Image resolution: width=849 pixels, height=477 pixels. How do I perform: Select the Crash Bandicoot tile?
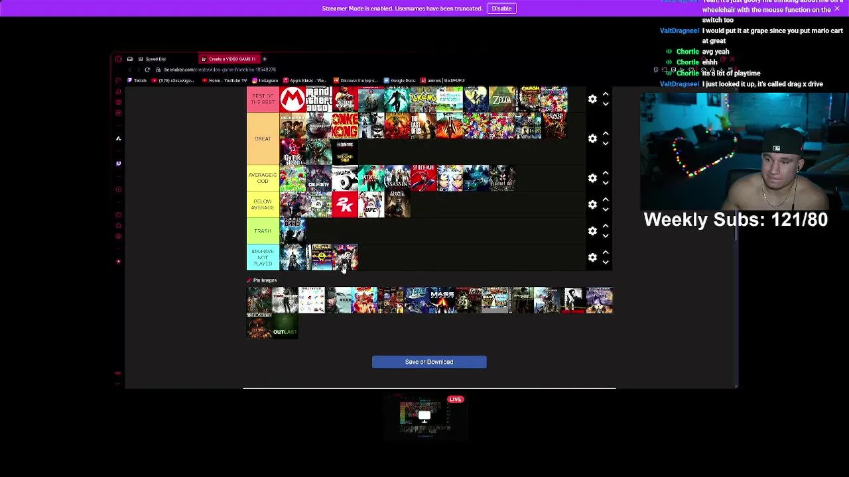[528, 99]
